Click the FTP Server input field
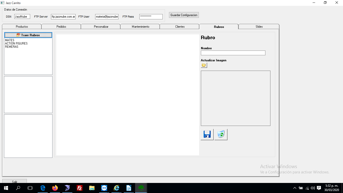 pyautogui.click(x=63, y=17)
